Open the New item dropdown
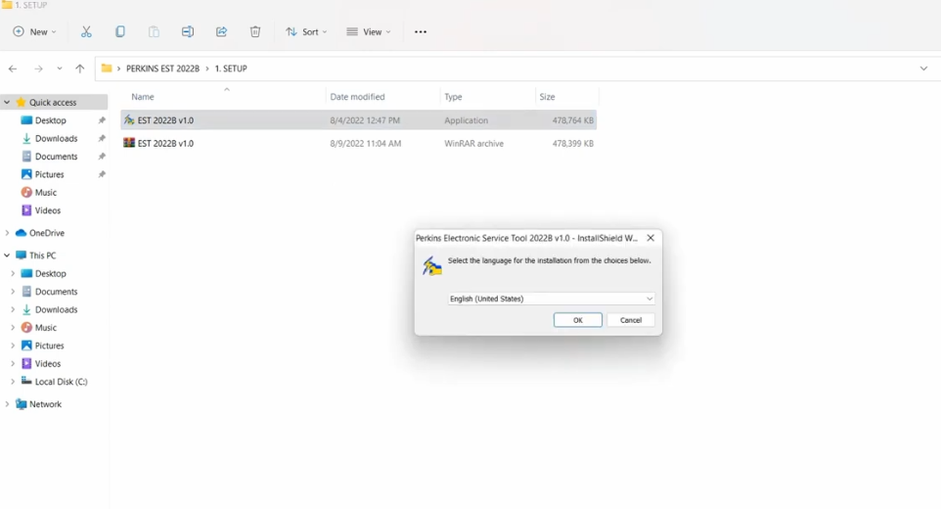941x509 pixels. click(35, 31)
